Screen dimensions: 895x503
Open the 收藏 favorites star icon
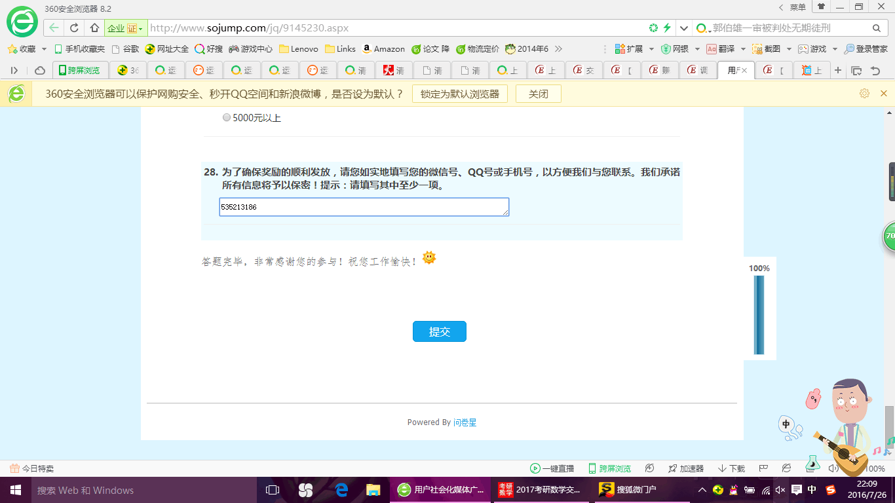[12, 49]
